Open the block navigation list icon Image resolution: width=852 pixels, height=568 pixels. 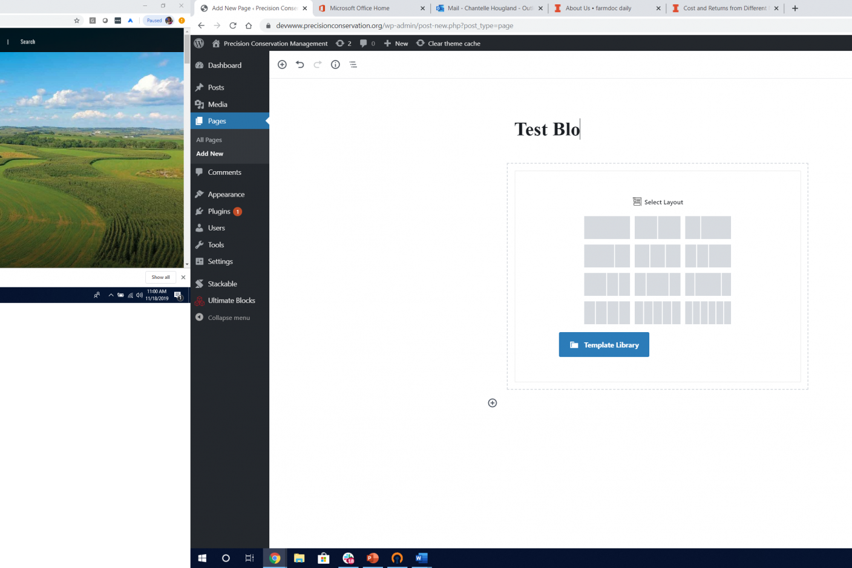tap(353, 65)
